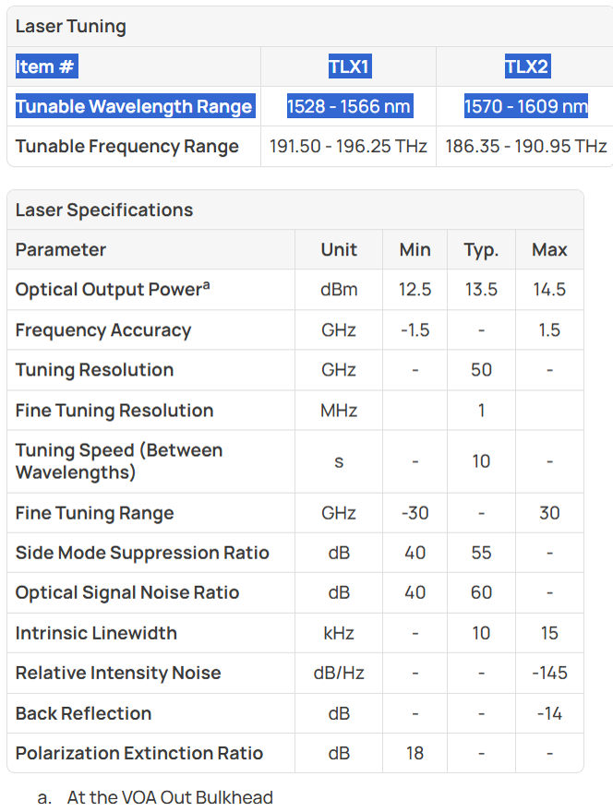This screenshot has height=812, width=613.
Task: Click footnote superscript a on Optical Output Power
Action: 206,285
